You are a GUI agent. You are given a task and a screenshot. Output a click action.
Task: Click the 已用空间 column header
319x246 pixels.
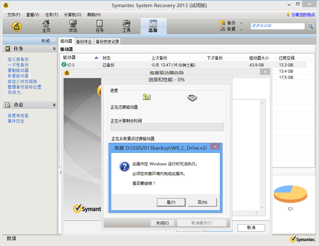coord(291,58)
